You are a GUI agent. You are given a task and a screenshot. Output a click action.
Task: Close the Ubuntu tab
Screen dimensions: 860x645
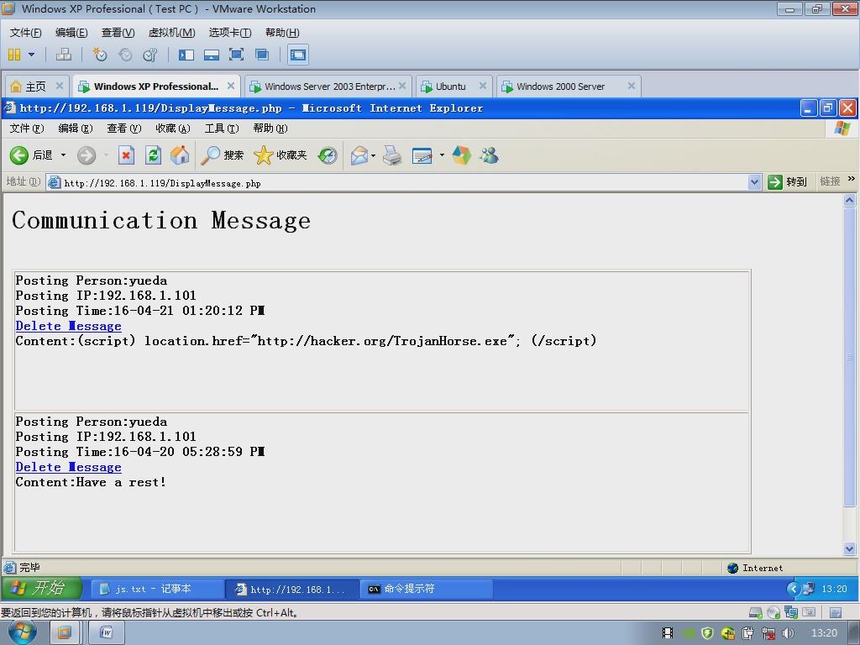[483, 86]
